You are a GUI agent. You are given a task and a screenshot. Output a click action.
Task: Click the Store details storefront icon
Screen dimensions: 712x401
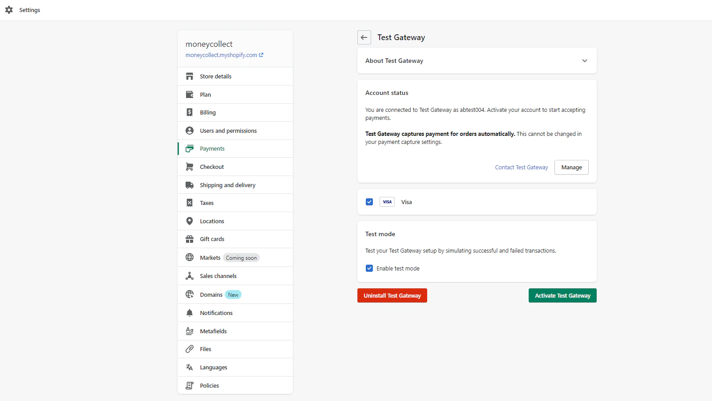click(x=190, y=76)
